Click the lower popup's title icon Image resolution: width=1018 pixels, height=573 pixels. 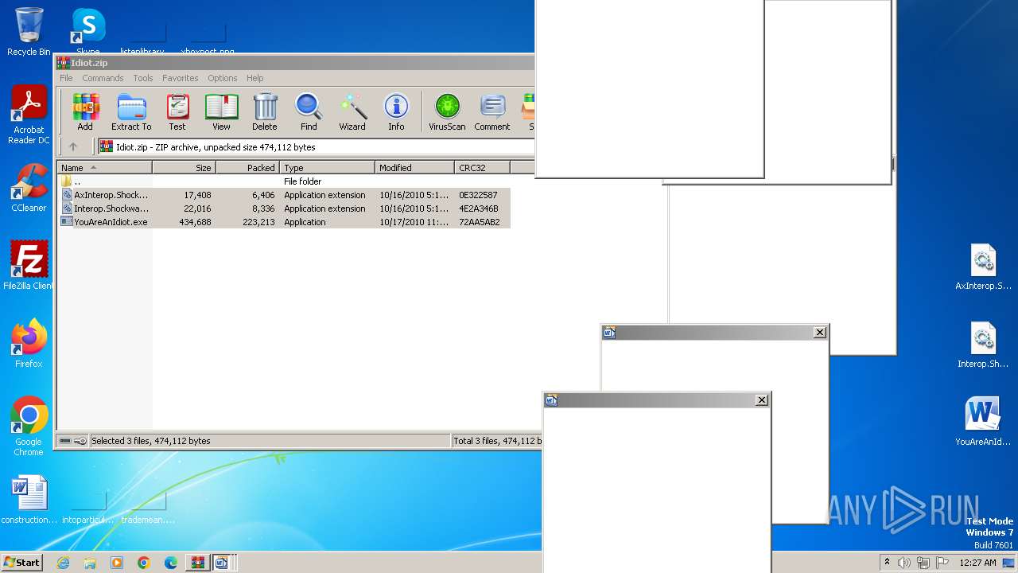coord(551,400)
